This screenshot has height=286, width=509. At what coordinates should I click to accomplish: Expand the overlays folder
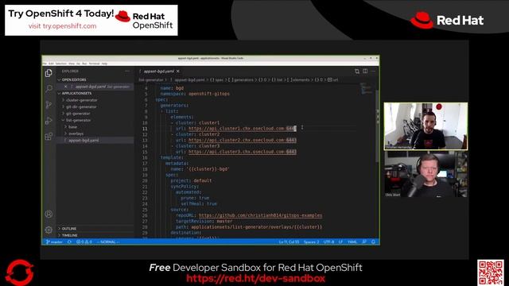95,133
